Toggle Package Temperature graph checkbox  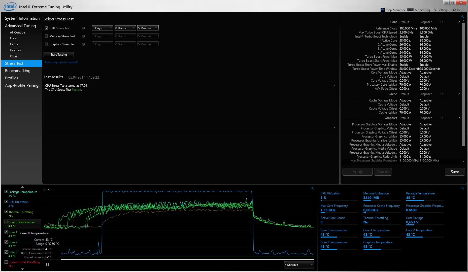point(6,192)
